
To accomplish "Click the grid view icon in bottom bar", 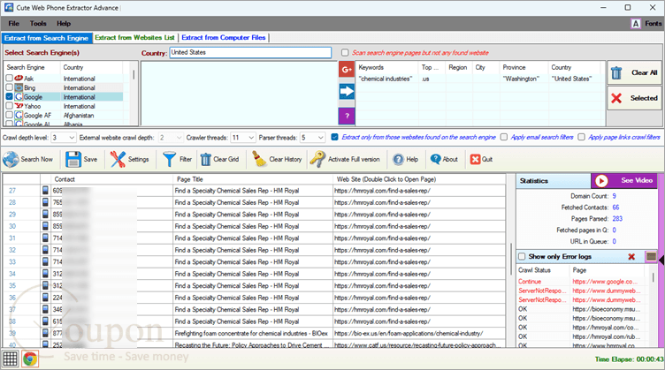I will 11,359.
